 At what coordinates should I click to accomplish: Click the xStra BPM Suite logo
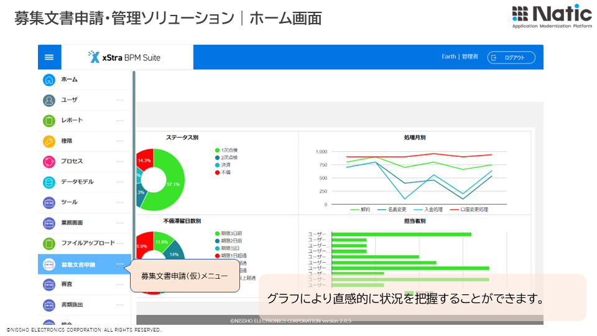(x=124, y=57)
